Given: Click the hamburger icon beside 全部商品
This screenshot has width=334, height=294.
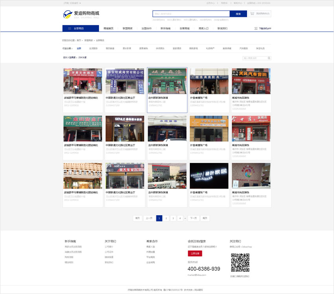Looking at the screenshot, I should [x=70, y=28].
